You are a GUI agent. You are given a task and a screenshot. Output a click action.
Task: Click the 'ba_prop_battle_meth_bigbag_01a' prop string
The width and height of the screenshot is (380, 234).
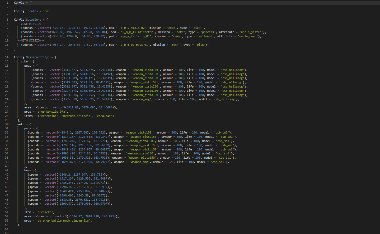[x=64, y=221]
